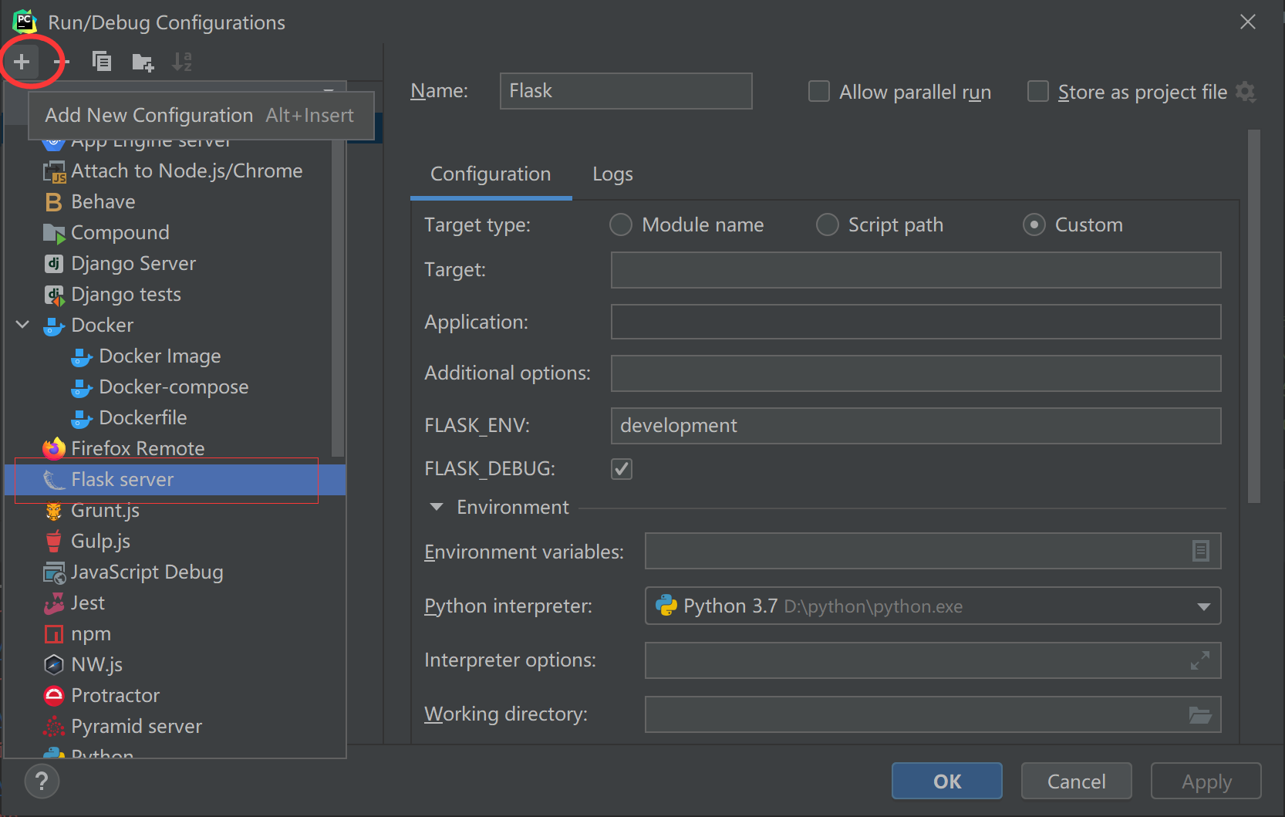The height and width of the screenshot is (817, 1285).
Task: Collapse the Environment section
Action: point(437,507)
